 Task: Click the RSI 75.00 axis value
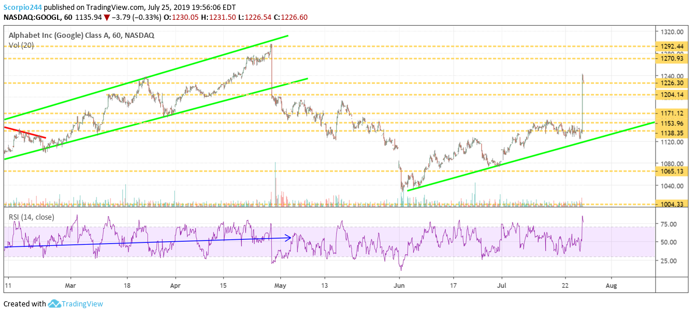[668, 224]
